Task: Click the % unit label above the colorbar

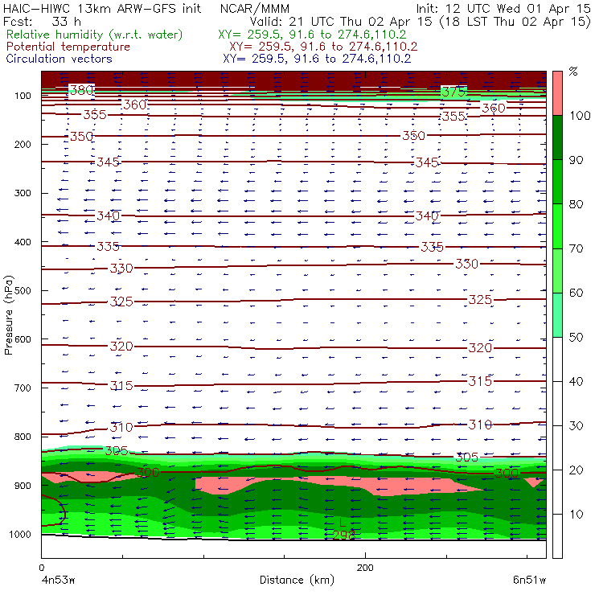Action: 573,71
